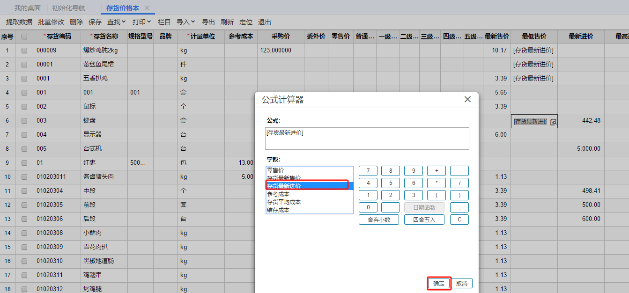
Task: Select the checkbox for row 9 红枣
Action: 24,163
